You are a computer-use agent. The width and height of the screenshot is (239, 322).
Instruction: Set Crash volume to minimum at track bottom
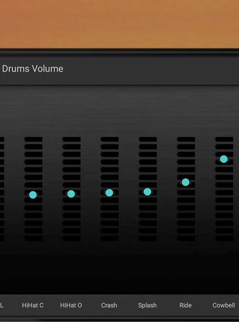109,238
